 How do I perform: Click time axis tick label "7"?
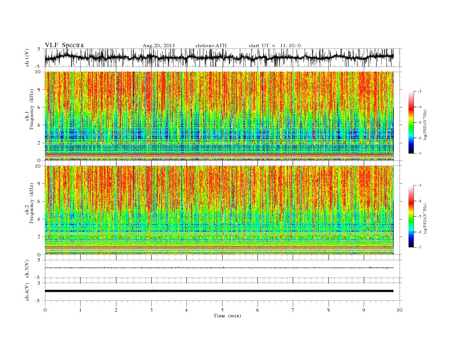pos(293,310)
